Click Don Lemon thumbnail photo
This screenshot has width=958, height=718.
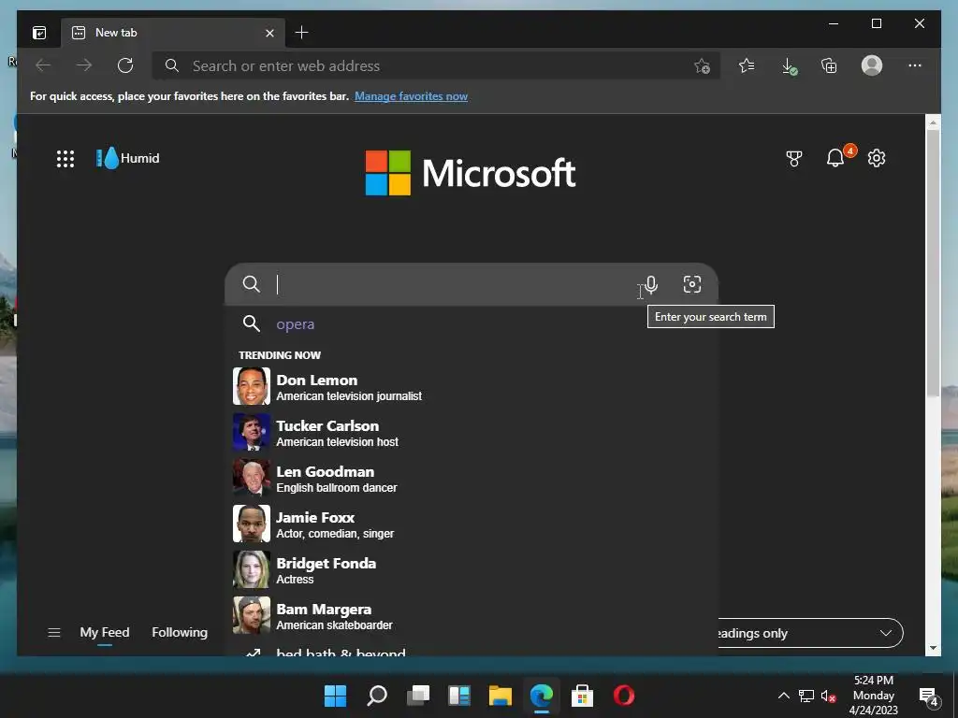pyautogui.click(x=251, y=386)
